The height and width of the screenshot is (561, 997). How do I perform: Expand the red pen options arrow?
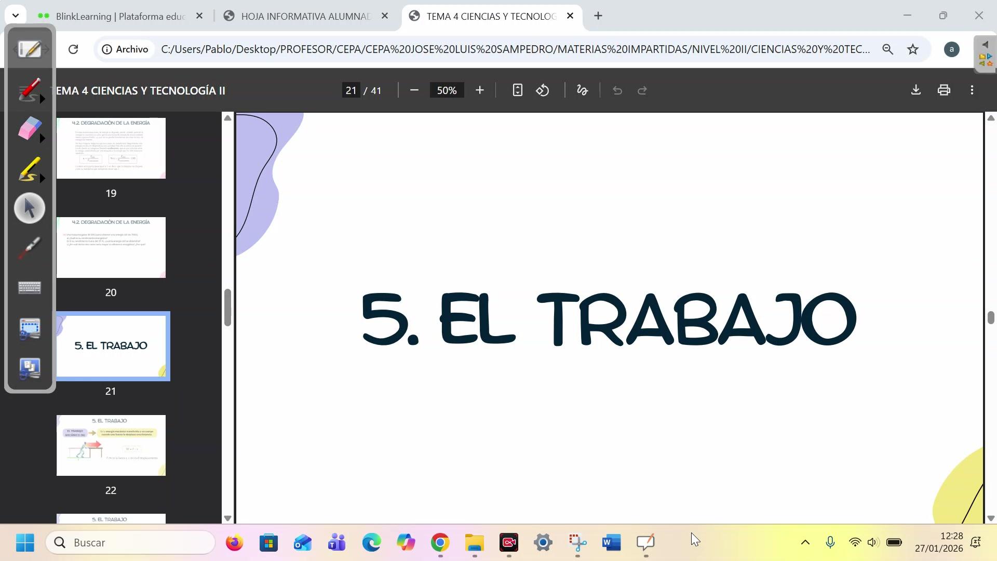pos(43,99)
